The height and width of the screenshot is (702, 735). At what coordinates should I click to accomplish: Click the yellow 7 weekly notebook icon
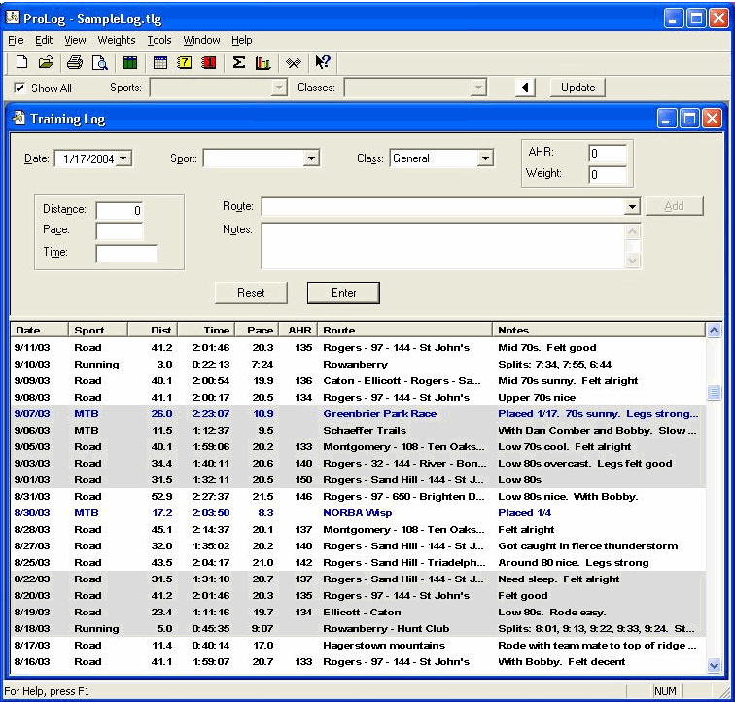184,62
